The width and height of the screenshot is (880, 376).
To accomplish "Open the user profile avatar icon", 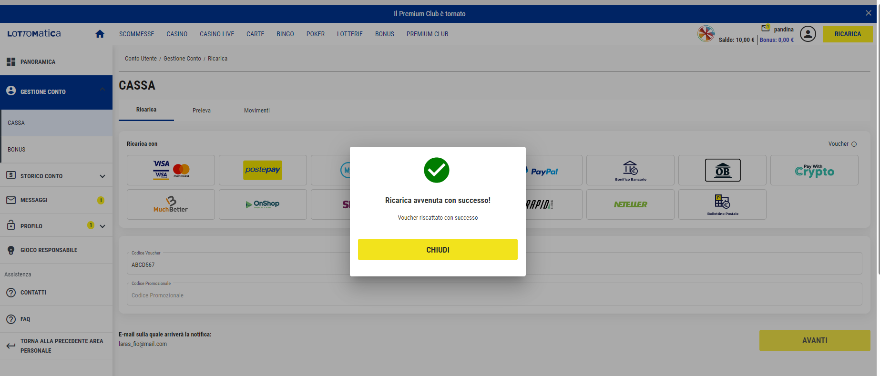I will click(x=808, y=34).
